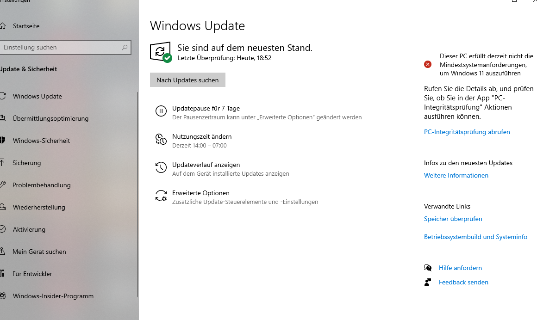The height and width of the screenshot is (320, 537).
Task: Open the Speicher überprüfen link
Action: 453,219
